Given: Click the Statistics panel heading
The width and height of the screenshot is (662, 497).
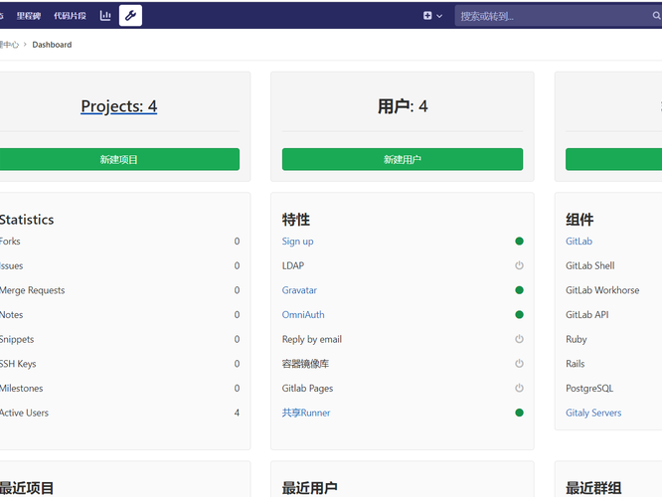Looking at the screenshot, I should pyautogui.click(x=27, y=220).
